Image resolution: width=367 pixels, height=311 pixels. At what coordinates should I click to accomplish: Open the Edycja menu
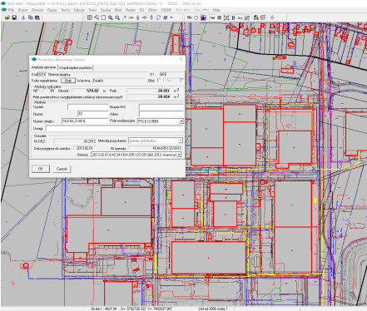click(79, 10)
